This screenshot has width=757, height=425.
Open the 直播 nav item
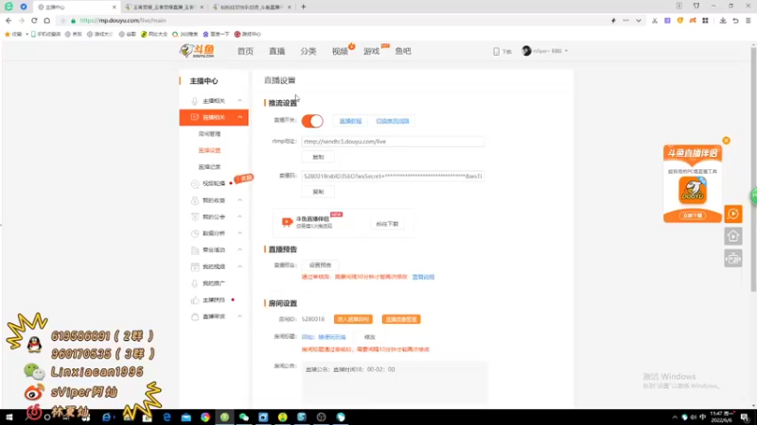pyautogui.click(x=276, y=51)
